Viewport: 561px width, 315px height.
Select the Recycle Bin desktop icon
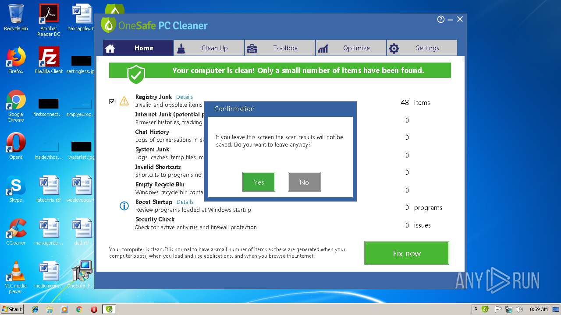pyautogui.click(x=16, y=17)
